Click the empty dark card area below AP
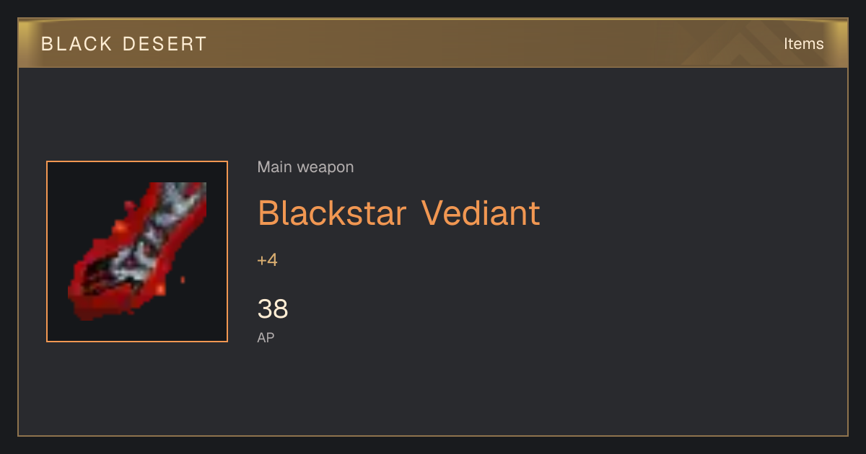 (433, 393)
